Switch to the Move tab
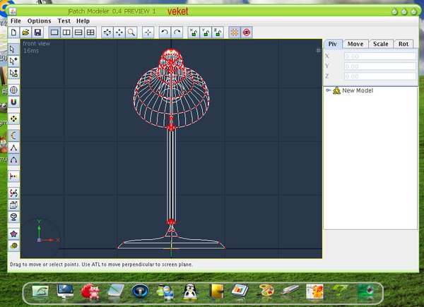The image size is (424, 307). tap(355, 44)
